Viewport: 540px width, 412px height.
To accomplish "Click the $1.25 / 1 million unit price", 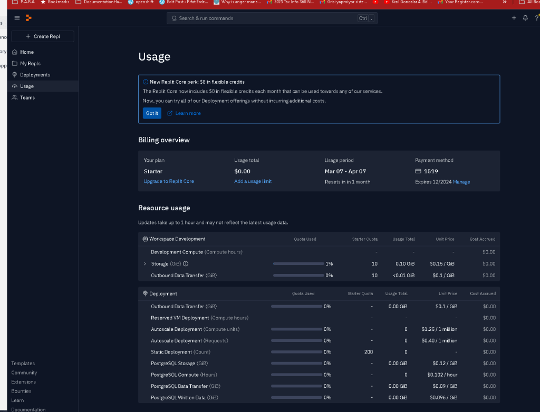I will coord(439,329).
